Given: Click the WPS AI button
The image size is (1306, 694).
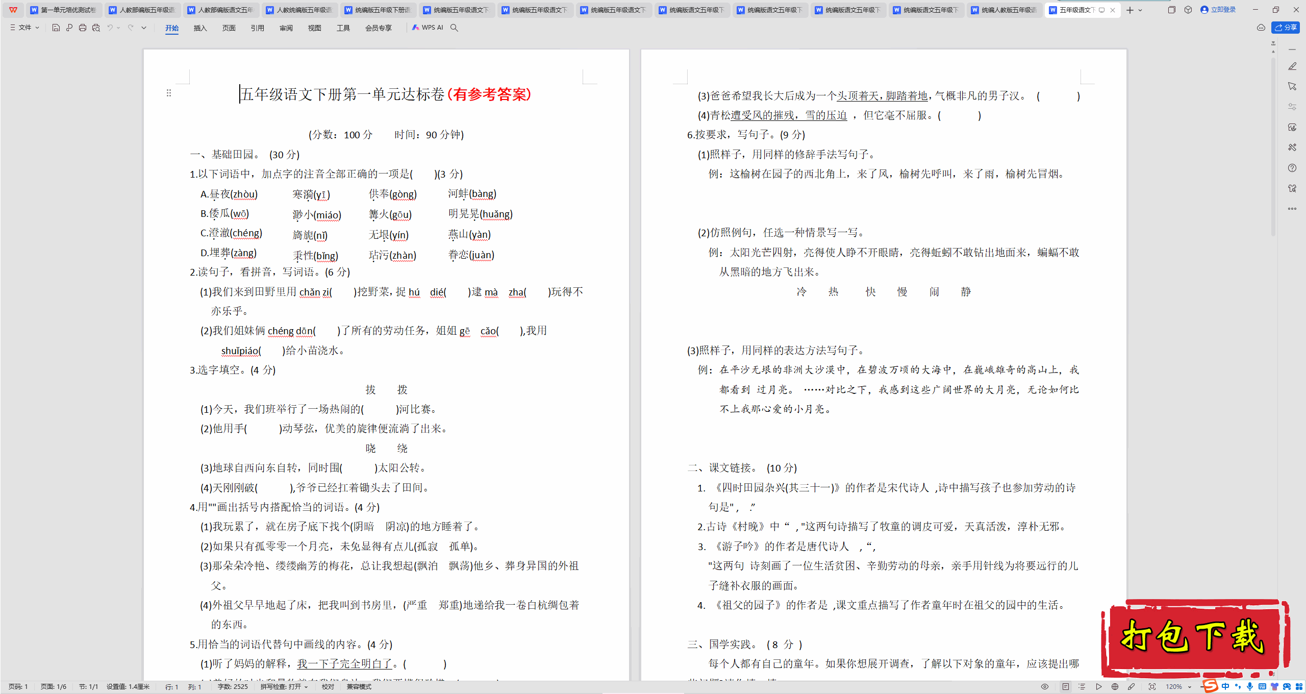Looking at the screenshot, I should [428, 28].
